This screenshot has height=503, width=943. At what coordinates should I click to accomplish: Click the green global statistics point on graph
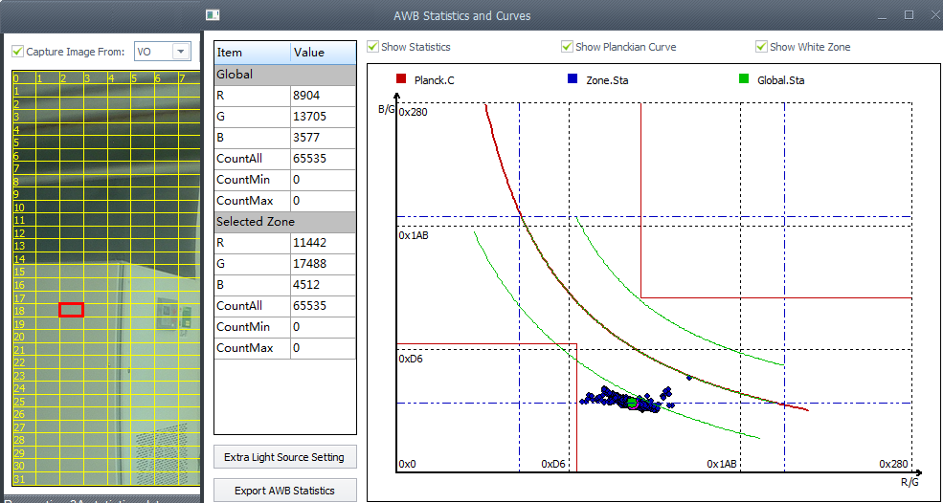point(632,403)
